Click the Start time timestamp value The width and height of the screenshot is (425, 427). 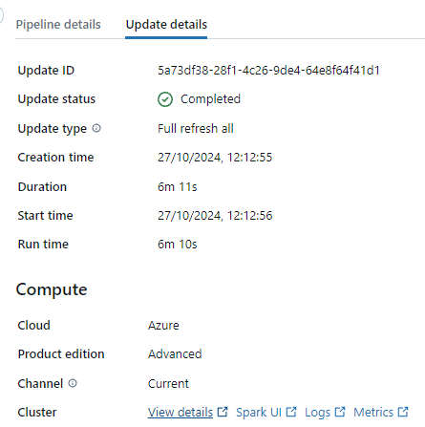pyautogui.click(x=215, y=216)
